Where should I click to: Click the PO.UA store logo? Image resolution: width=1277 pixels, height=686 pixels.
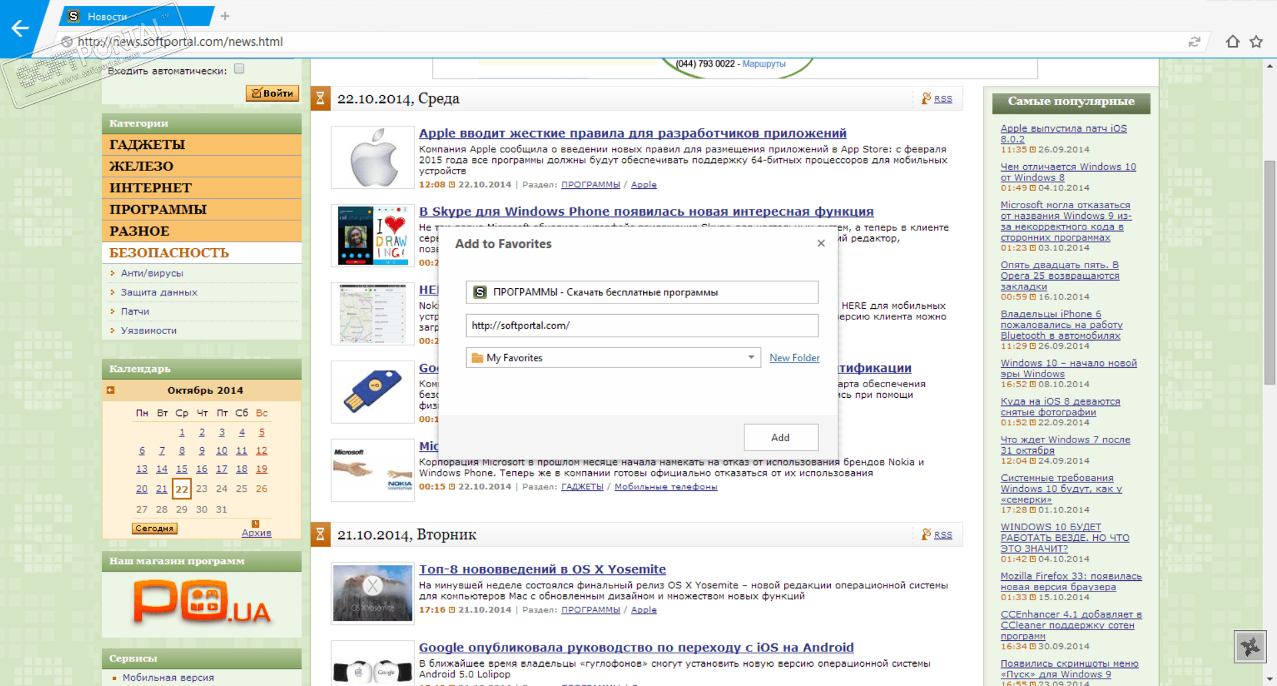202,602
